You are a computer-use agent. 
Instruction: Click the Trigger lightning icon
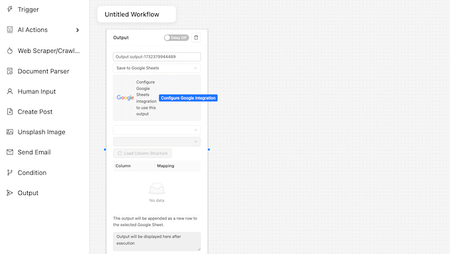10,9
